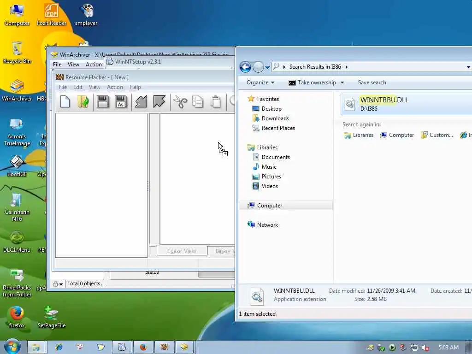472x354 pixels.
Task: Open the Cai nhanh NT6 shortcut
Action: click(x=17, y=207)
